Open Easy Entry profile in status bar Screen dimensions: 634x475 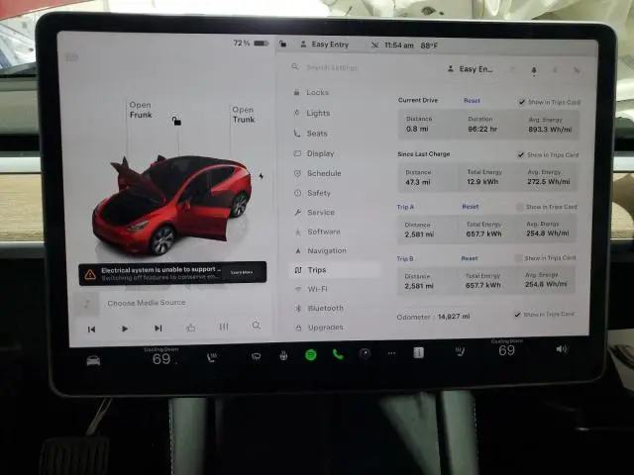tap(325, 45)
